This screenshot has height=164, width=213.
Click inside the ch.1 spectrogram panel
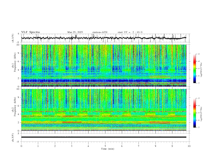pos(104,65)
